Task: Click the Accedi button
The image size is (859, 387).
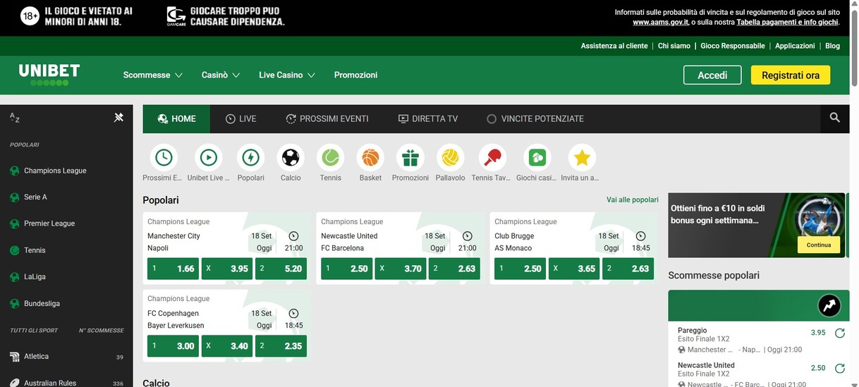Action: (712, 75)
